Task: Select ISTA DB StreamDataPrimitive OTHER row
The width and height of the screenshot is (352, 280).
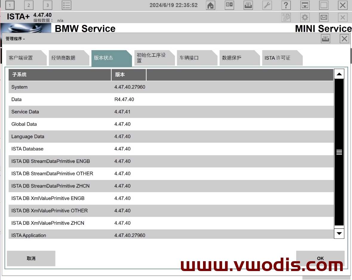Action: coord(171,173)
